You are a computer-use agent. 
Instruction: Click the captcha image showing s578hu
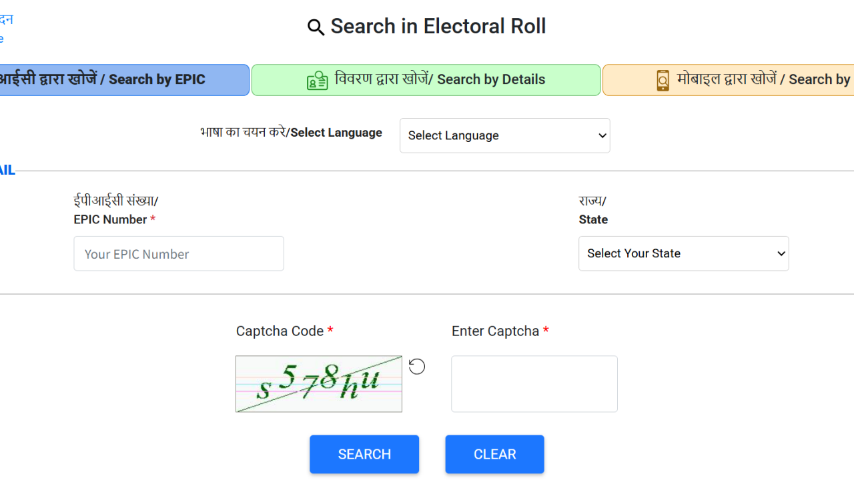(319, 384)
